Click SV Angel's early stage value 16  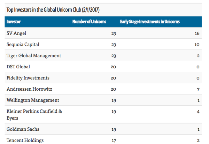tap(197, 33)
